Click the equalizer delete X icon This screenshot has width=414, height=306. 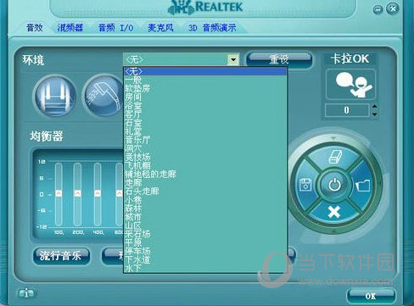[x=334, y=212]
